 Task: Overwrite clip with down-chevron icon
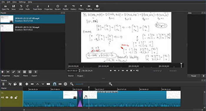[43, 84]
